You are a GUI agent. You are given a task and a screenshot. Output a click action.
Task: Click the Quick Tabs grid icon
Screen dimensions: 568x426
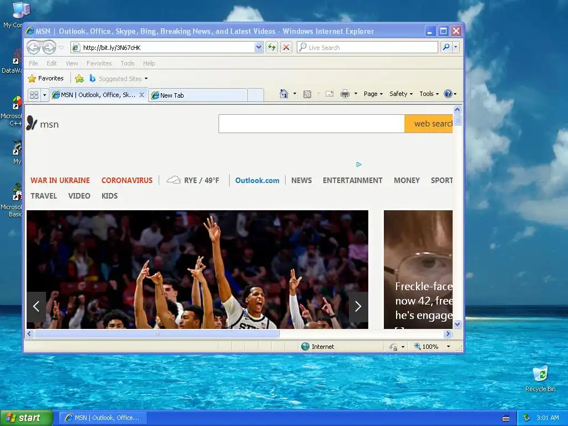coord(34,95)
